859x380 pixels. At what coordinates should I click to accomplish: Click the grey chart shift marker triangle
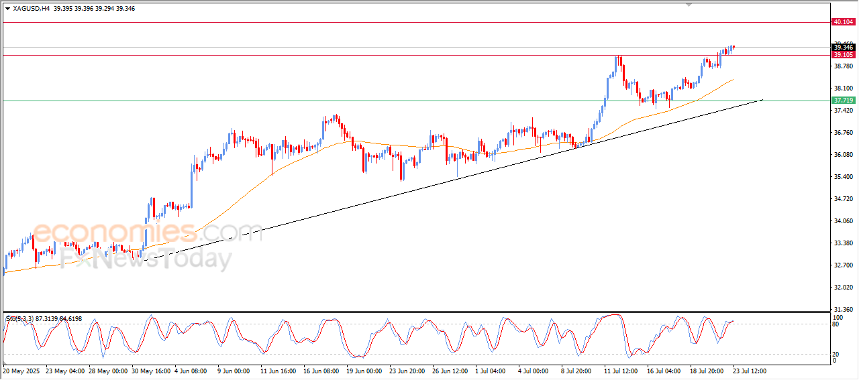689,5
